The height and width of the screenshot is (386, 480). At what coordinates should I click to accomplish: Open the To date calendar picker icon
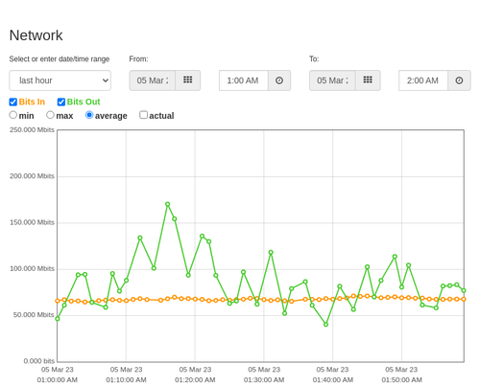tap(368, 80)
